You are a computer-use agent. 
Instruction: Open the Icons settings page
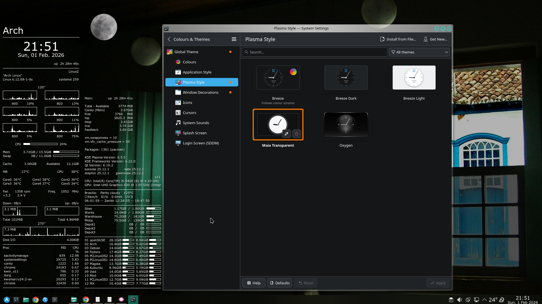[187, 103]
